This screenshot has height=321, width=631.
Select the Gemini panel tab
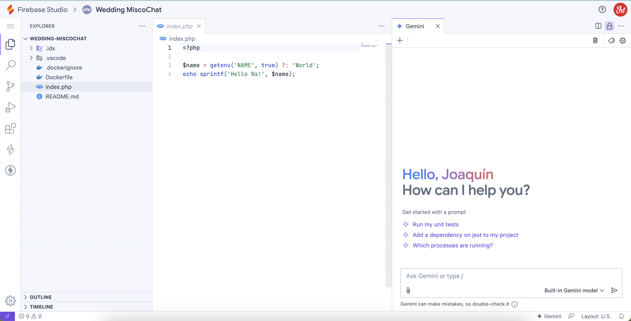point(414,26)
